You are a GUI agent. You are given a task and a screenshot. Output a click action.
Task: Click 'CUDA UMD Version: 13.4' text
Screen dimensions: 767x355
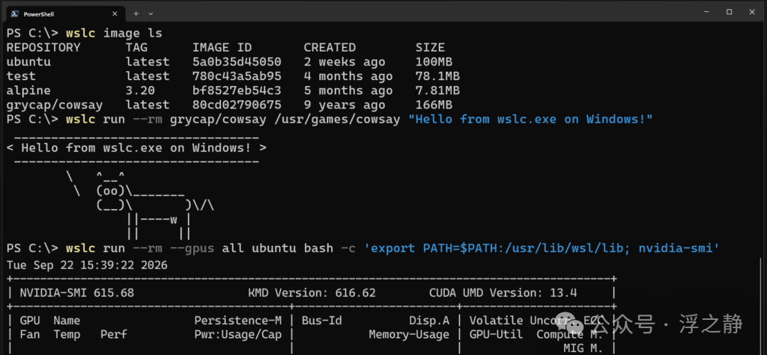[503, 293]
